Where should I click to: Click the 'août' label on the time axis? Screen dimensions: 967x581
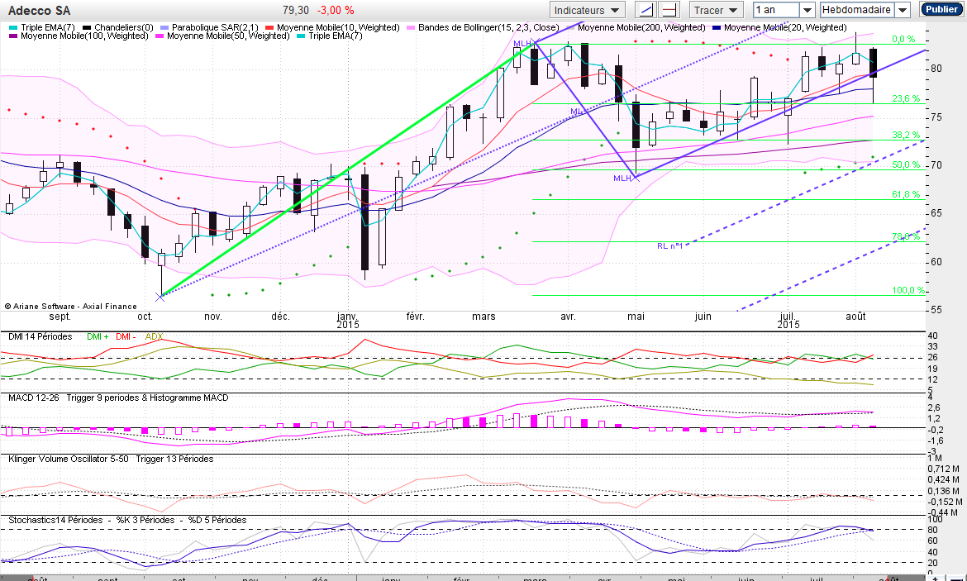(855, 317)
